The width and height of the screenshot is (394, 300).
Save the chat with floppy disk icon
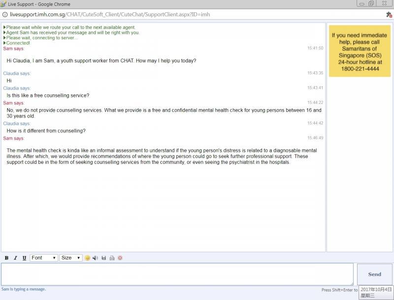[104, 258]
